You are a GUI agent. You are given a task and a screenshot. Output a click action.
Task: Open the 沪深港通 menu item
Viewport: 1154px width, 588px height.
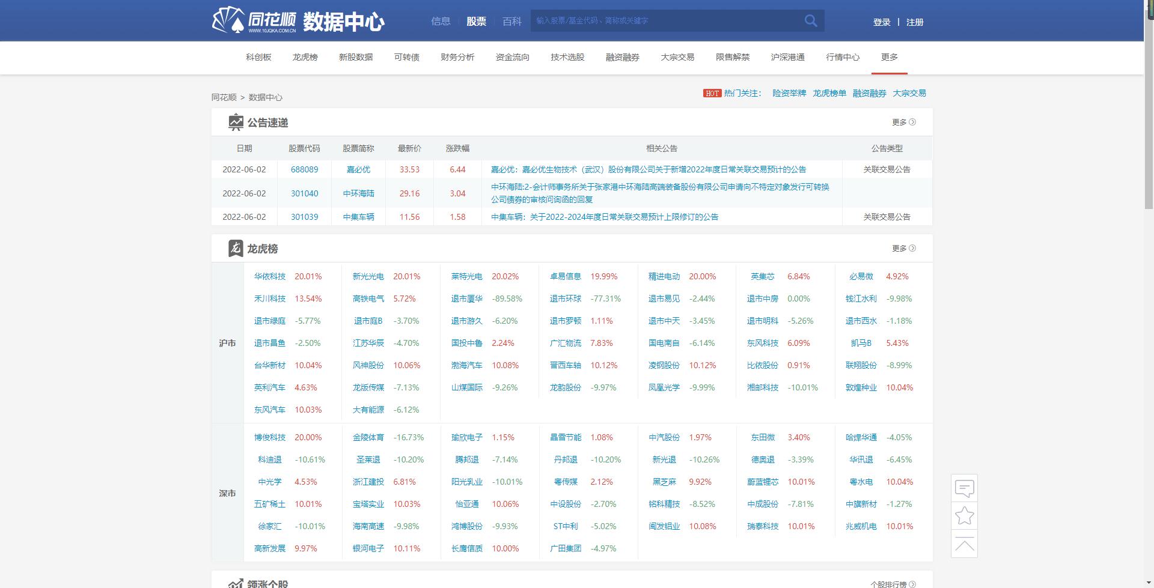coord(788,57)
